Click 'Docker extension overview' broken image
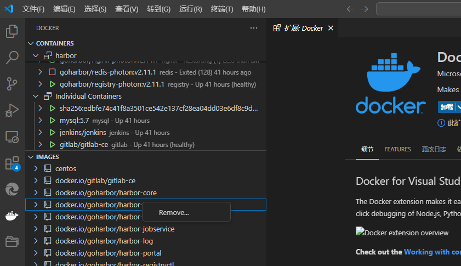461x266 pixels. [402, 232]
